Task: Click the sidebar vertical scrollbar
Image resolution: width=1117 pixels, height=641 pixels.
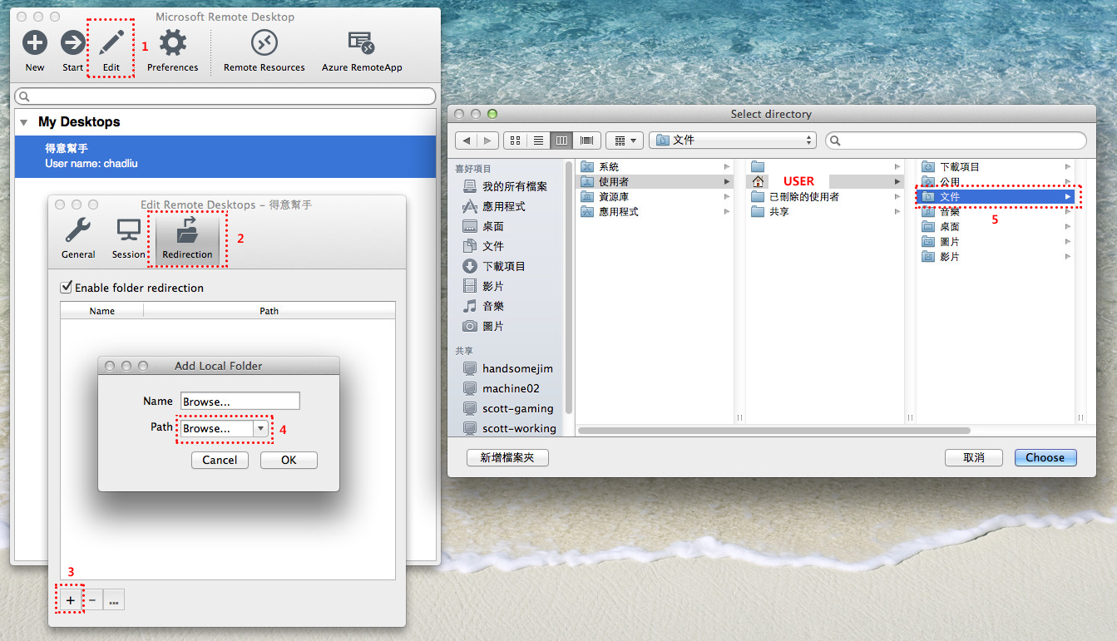Action: 568,287
